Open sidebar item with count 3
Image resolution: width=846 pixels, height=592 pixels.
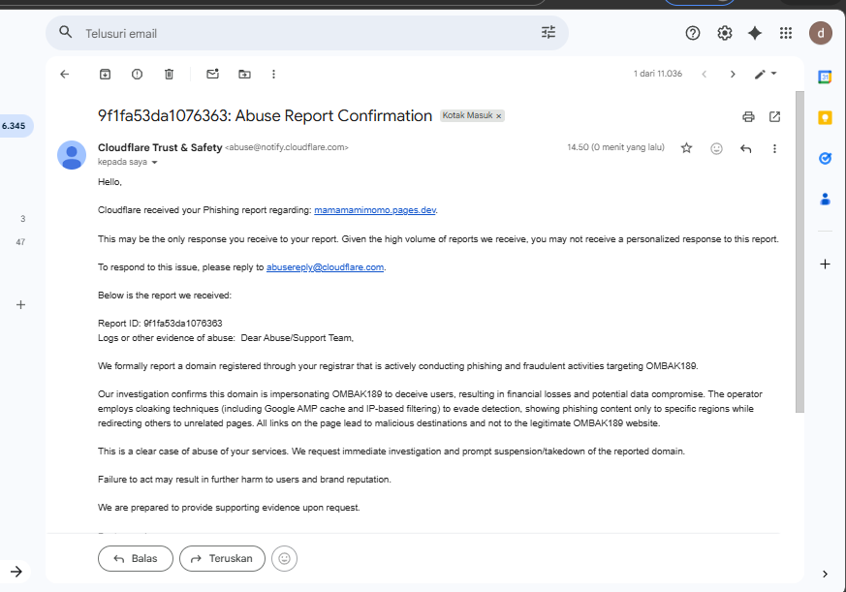(22, 219)
